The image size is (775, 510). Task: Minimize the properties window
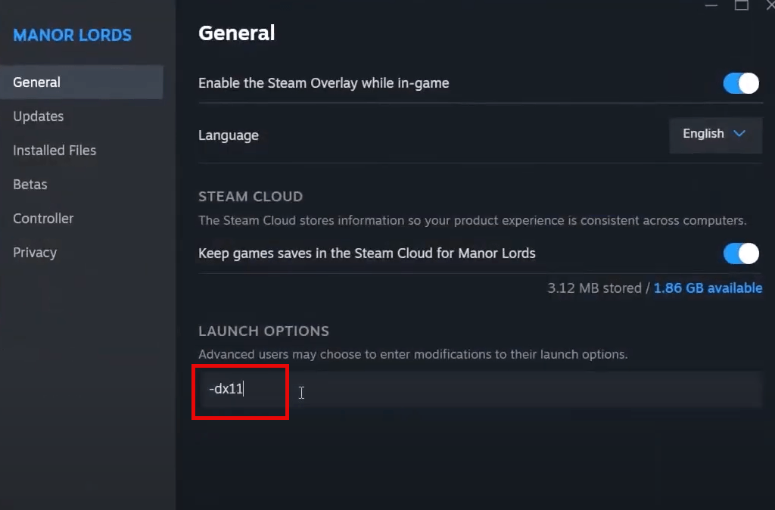pyautogui.click(x=711, y=5)
